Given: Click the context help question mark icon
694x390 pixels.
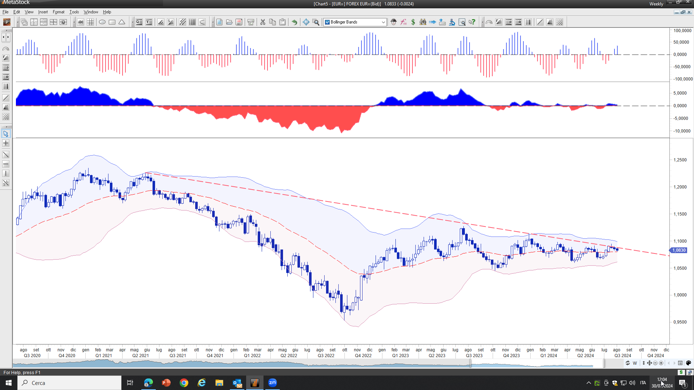Looking at the screenshot, I should 472,22.
